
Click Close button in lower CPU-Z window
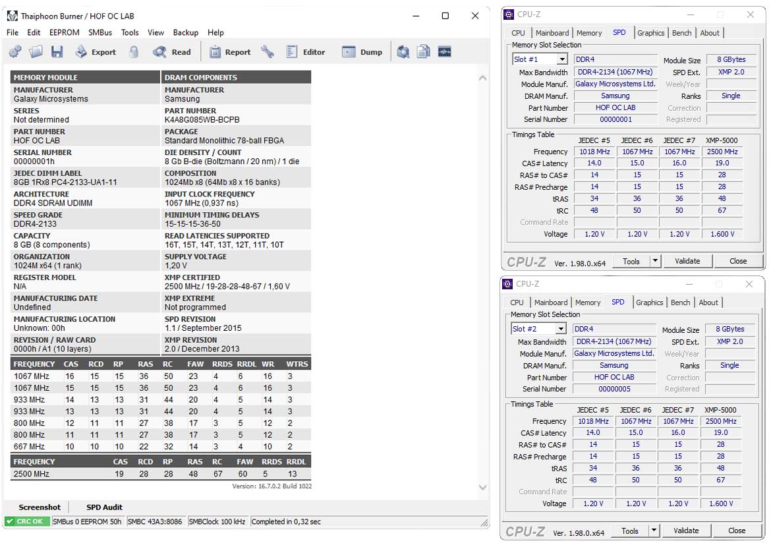737,531
